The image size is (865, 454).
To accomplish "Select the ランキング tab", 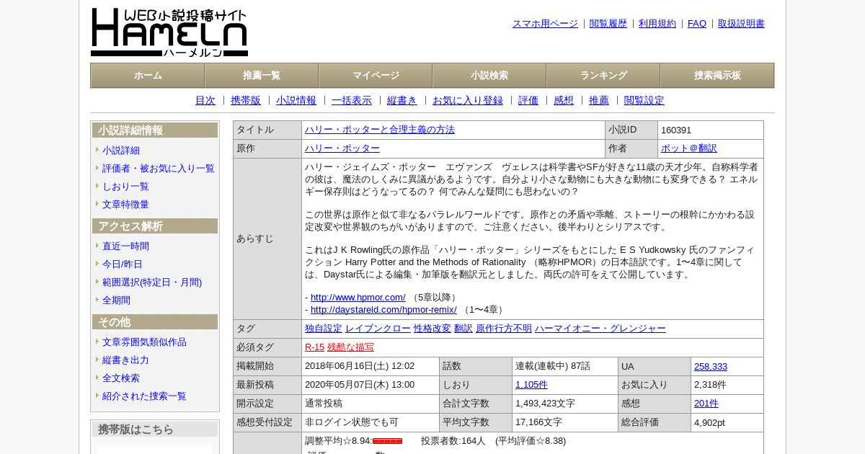I will point(603,76).
